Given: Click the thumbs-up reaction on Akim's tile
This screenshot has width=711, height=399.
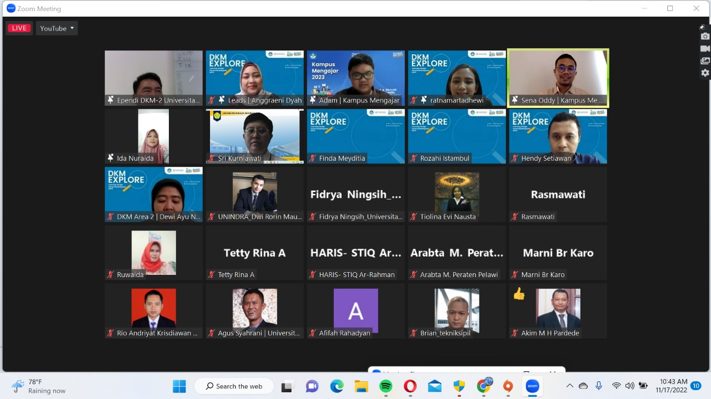Looking at the screenshot, I should click(519, 294).
